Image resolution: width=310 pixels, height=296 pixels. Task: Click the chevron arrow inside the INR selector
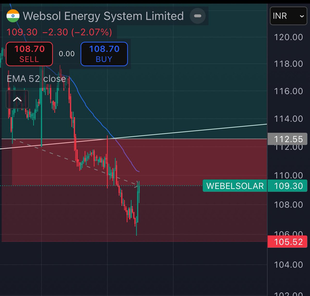click(x=302, y=16)
